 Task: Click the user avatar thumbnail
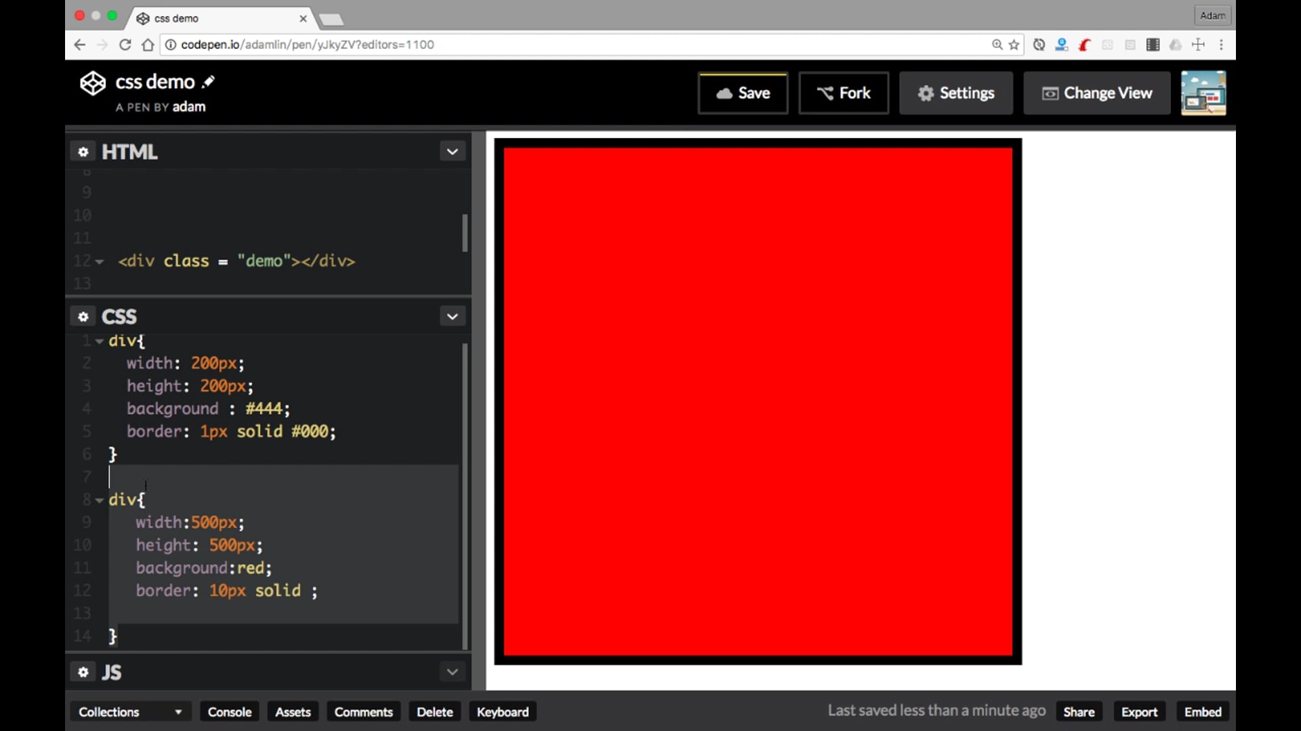tap(1203, 93)
